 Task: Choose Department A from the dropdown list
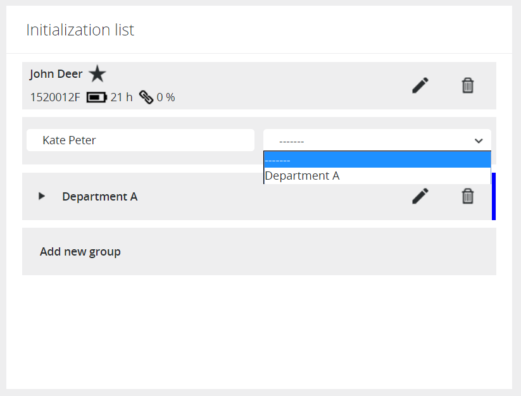click(377, 176)
